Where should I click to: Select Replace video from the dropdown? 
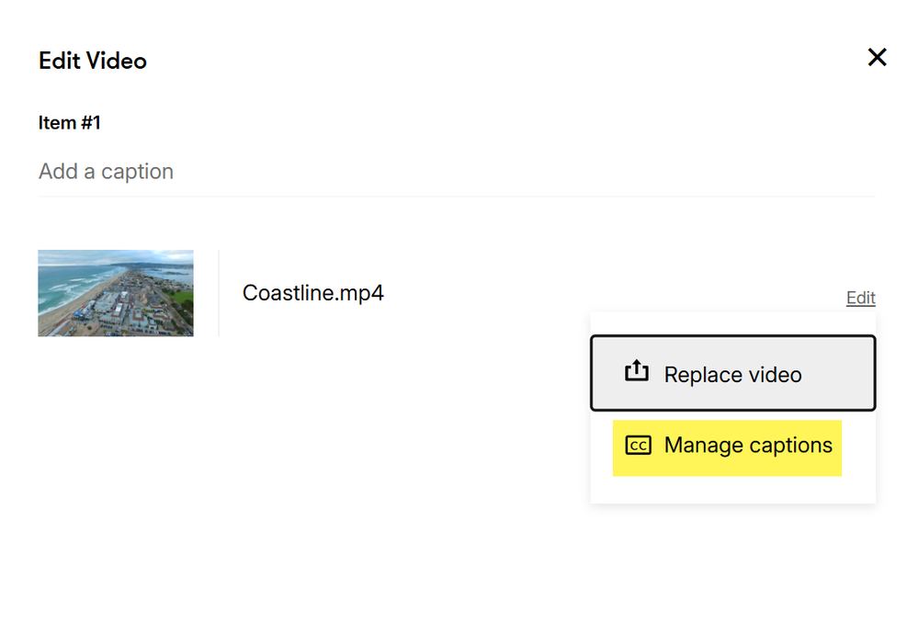[732, 373]
